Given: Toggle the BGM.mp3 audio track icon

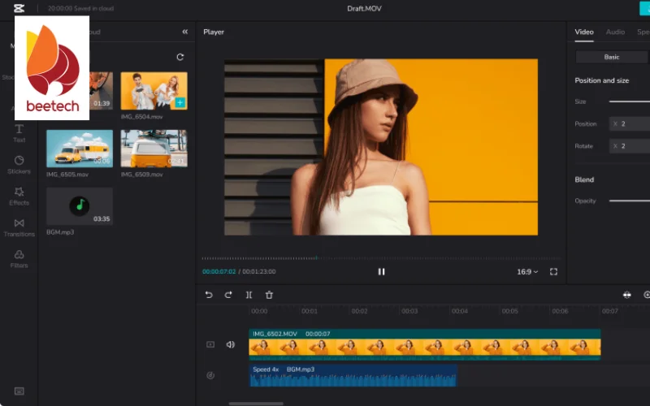Looking at the screenshot, I should coord(210,375).
